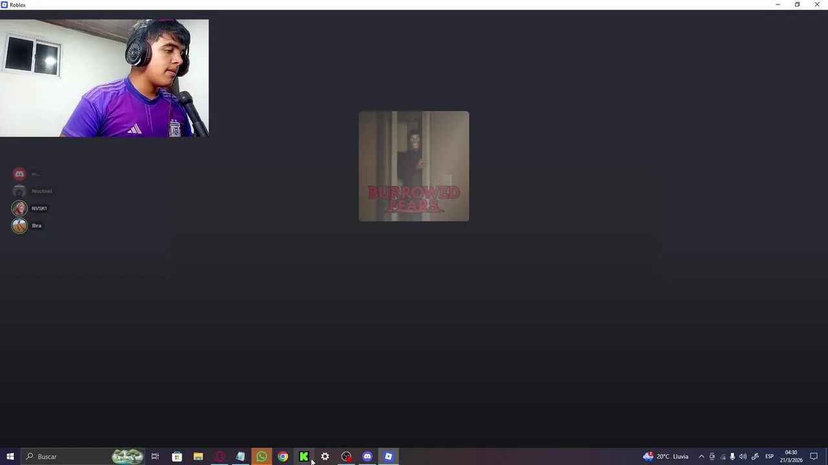This screenshot has height=465, width=828.
Task: Select the NVSK1 Discord overlay user
Action: point(30,209)
